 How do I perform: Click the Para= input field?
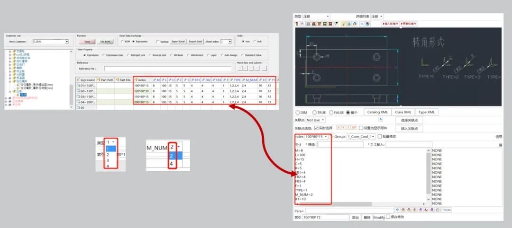pos(349,211)
